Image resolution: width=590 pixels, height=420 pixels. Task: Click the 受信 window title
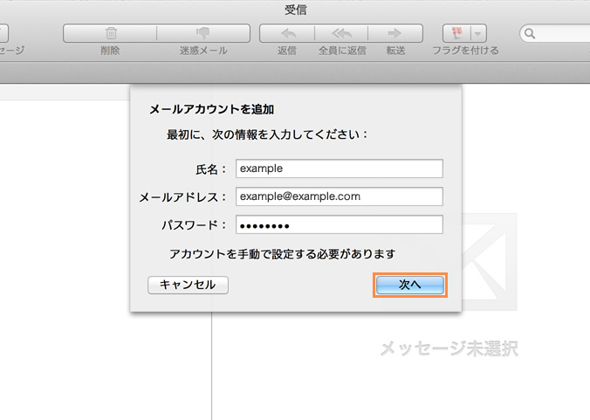coord(296,10)
